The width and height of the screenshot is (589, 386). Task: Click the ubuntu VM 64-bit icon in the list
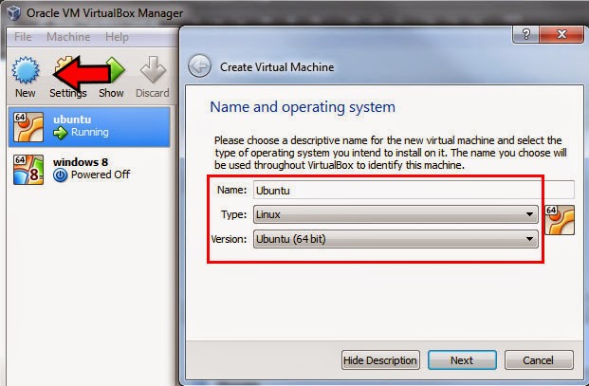coord(28,127)
